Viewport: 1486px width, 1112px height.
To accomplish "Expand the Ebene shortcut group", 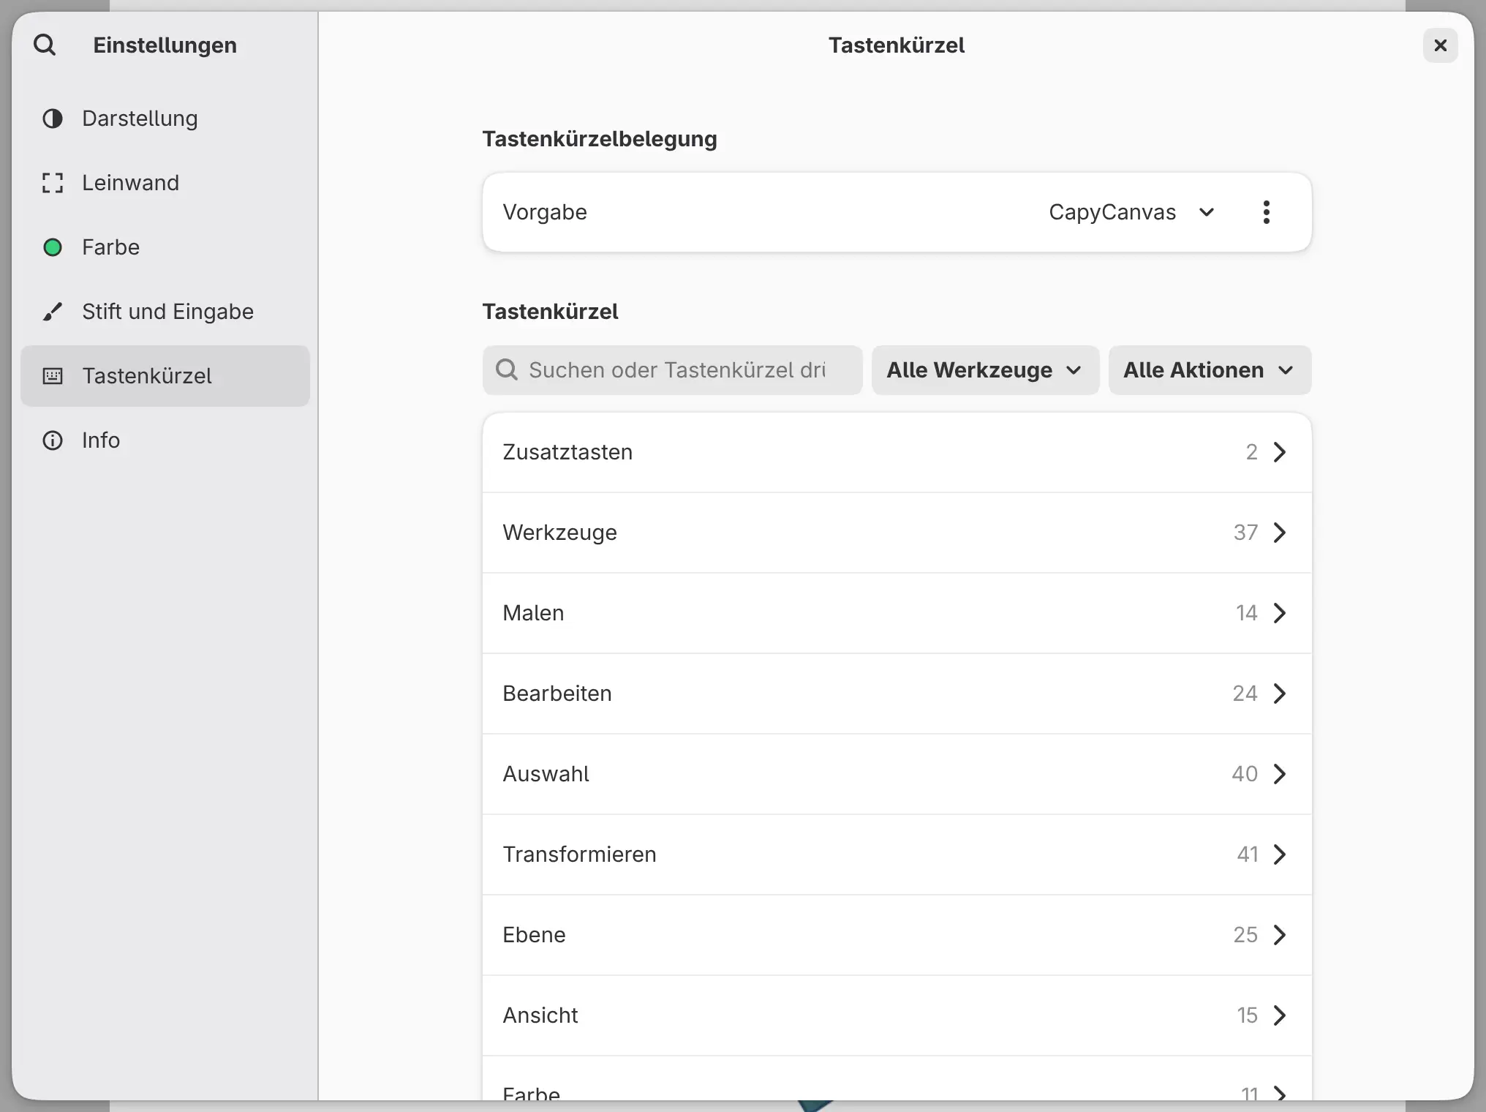I will coord(897,935).
